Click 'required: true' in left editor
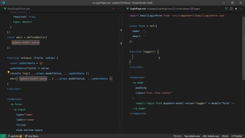The height and width of the screenshot is (138, 245). [x=24, y=17]
